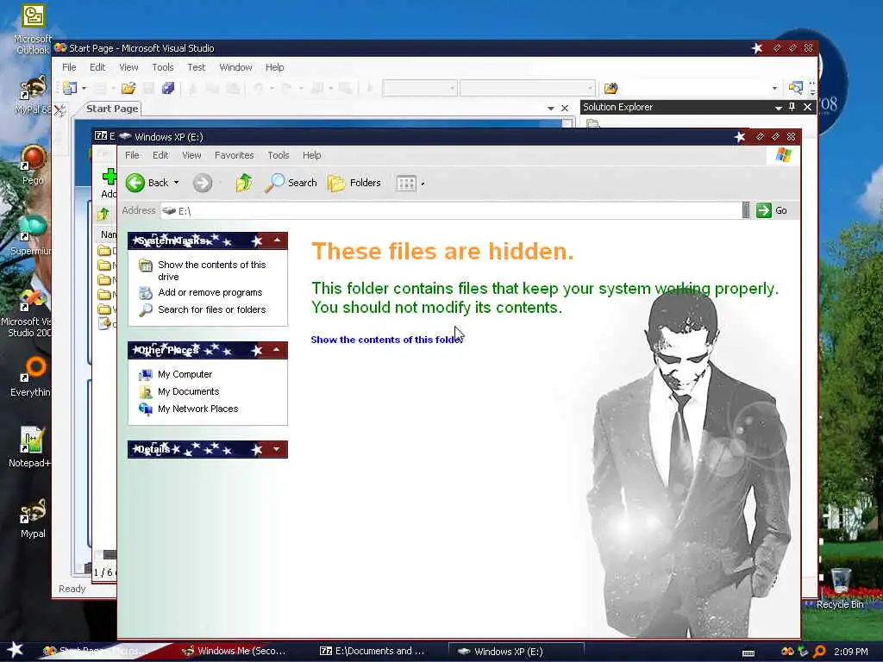The height and width of the screenshot is (662, 883).
Task: Click the Up folder icon in Explorer toolbar
Action: tap(244, 183)
